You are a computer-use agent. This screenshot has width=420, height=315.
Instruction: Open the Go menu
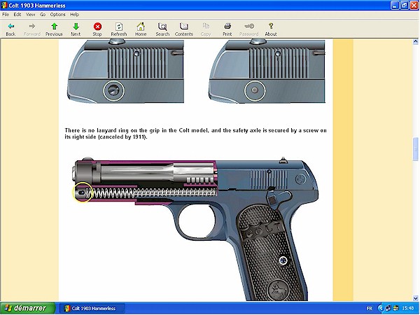tap(43, 15)
